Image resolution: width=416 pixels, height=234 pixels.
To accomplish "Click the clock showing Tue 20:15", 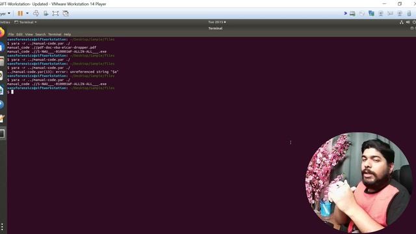I will pos(216,22).
